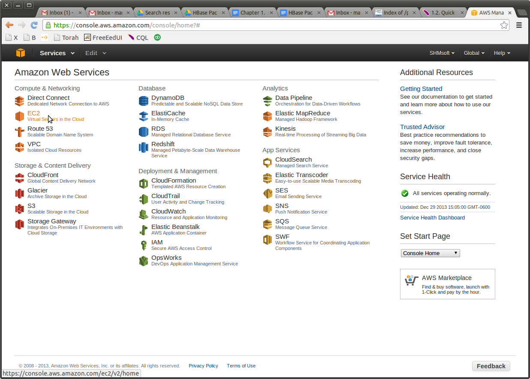Viewport: 530px width, 379px height.
Task: Click the Kinesis service icon
Action: coord(268,132)
